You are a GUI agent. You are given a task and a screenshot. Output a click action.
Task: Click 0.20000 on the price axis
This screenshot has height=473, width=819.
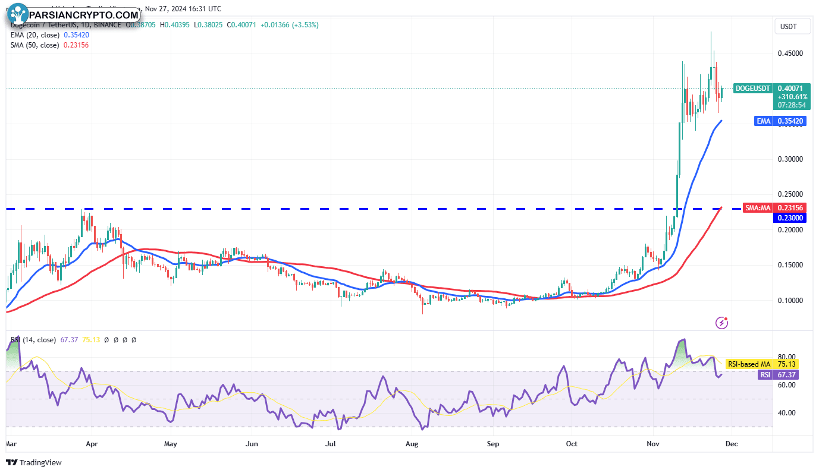pos(790,230)
